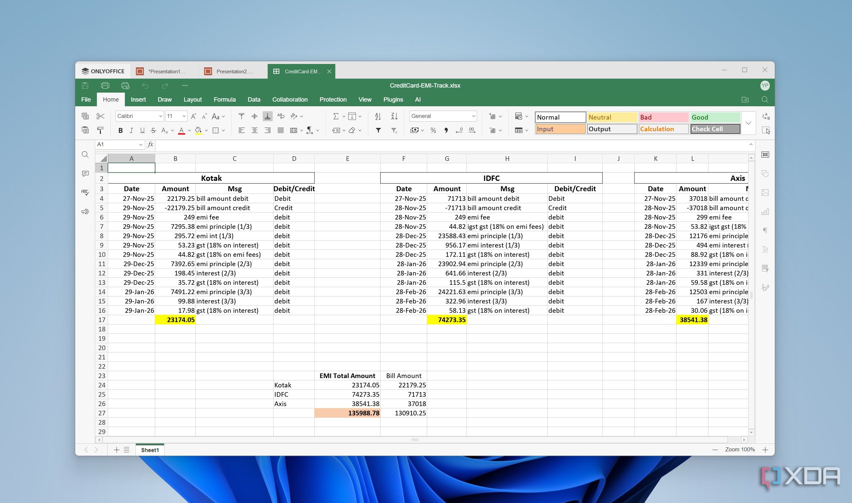Click Open file location icon
852x503 pixels.
point(745,100)
